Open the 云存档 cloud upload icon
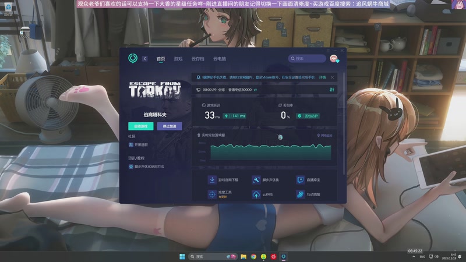This screenshot has height=262, width=466. [256, 194]
